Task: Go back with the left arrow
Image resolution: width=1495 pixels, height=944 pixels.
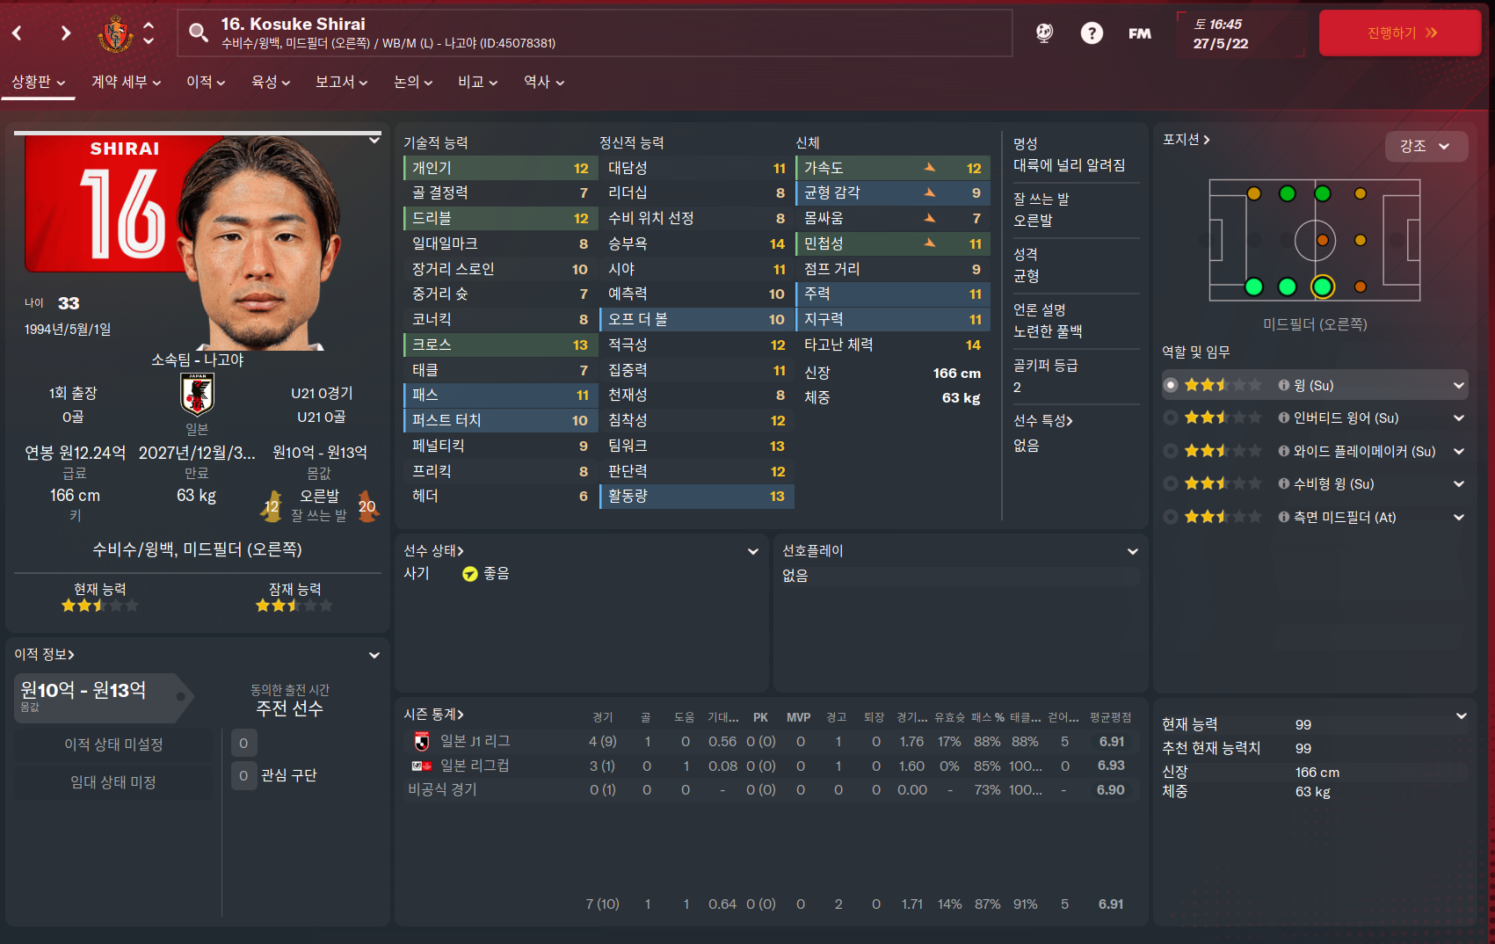Action: 17,33
